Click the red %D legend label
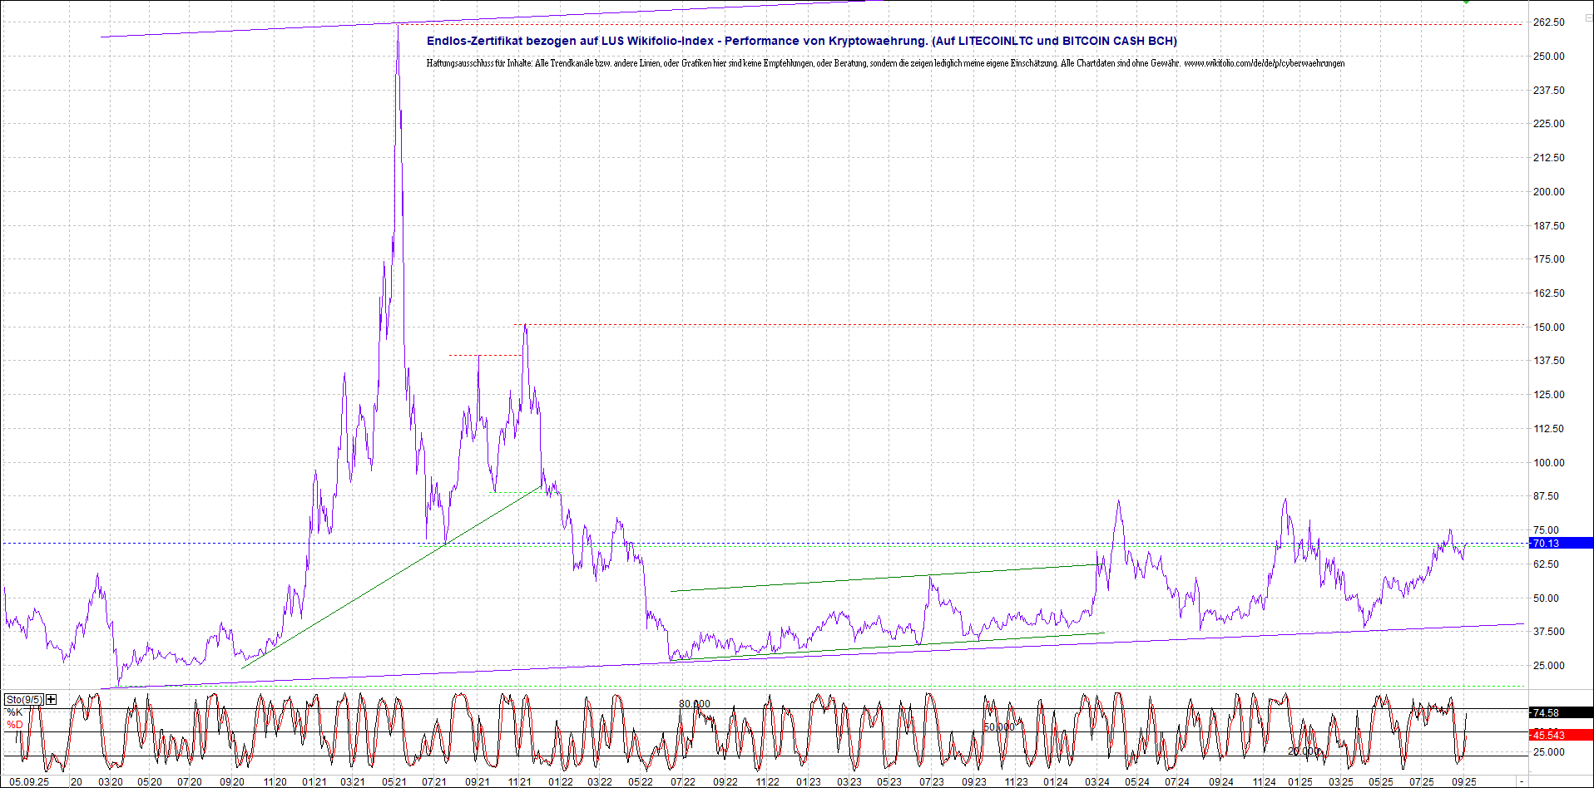The width and height of the screenshot is (1594, 788). [x=15, y=725]
